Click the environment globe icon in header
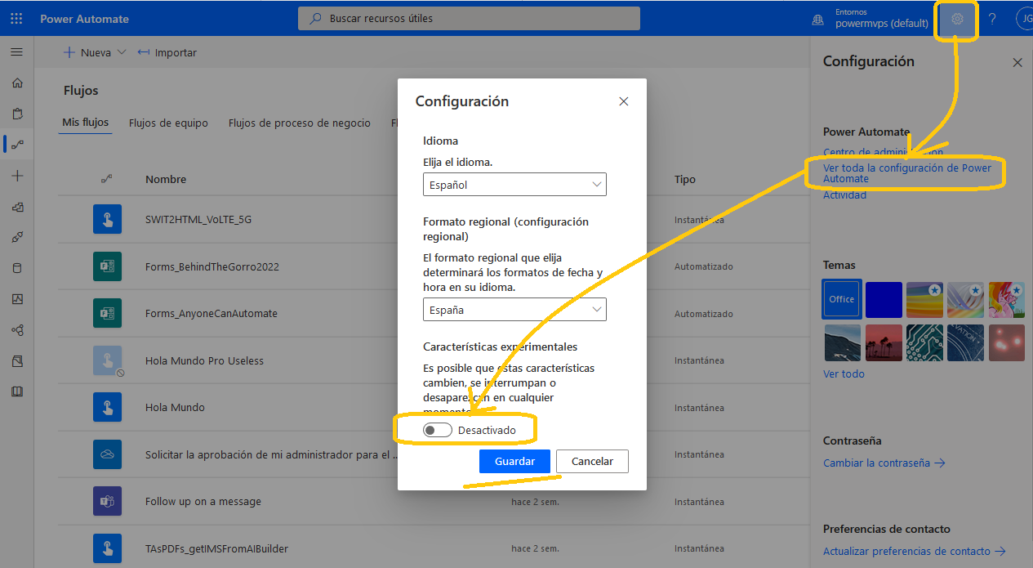1033x568 pixels. 817,20
